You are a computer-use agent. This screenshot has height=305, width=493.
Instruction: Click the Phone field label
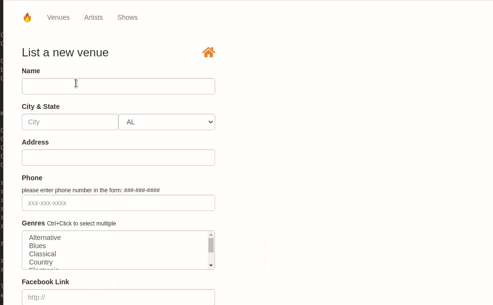coord(32,178)
